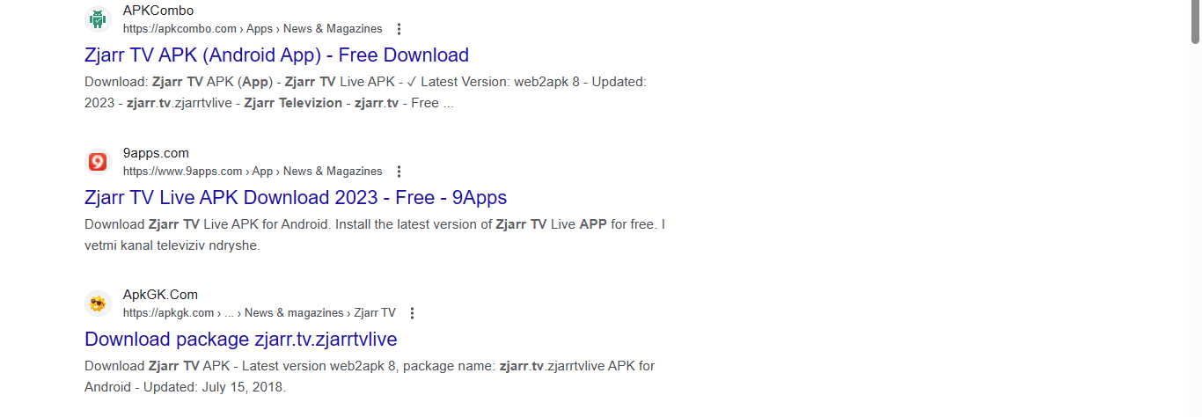Open the three-dot menu for APKCombo result
The height and width of the screenshot is (417, 1202).
point(399,29)
